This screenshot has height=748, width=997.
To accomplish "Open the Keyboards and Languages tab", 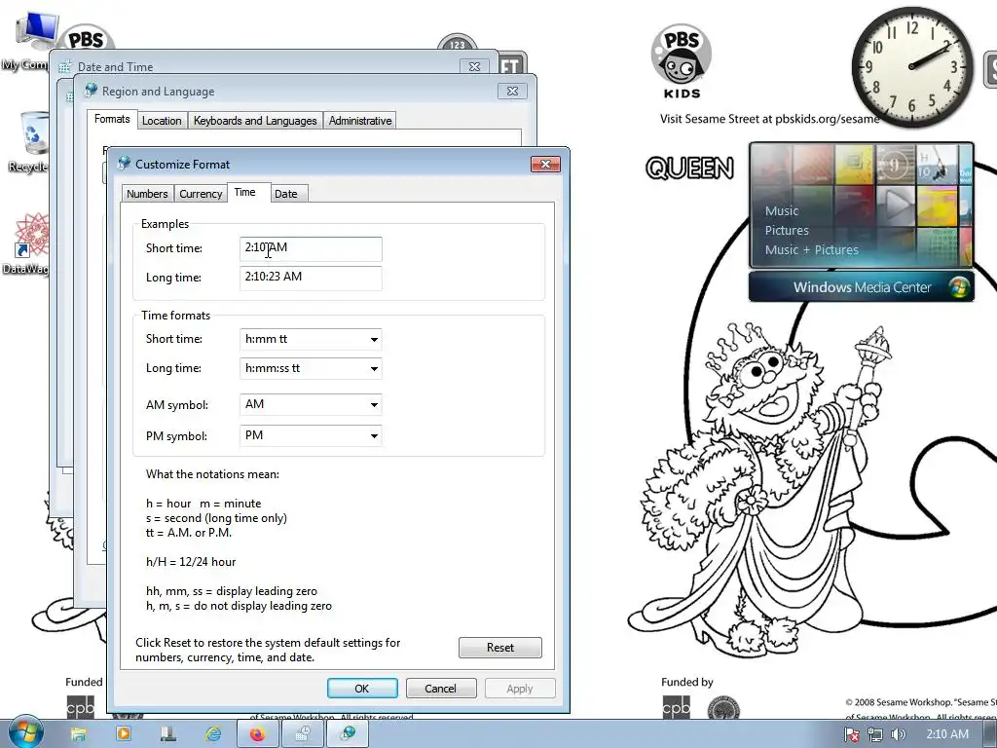I will pyautogui.click(x=255, y=121).
